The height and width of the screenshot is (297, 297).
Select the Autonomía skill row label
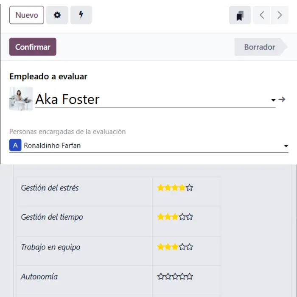39,277
